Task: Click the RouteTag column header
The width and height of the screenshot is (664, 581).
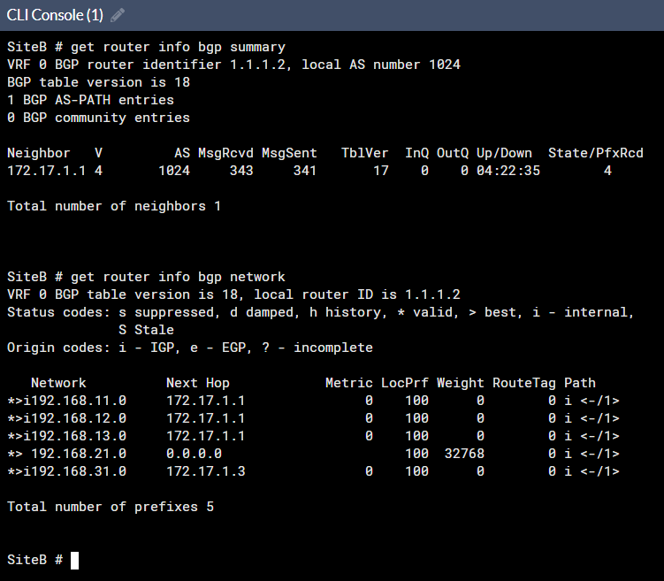Action: pos(523,383)
